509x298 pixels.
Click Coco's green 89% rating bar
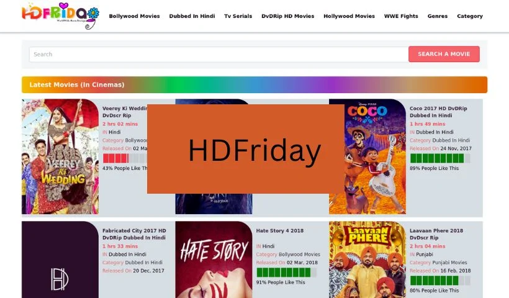[440, 158]
